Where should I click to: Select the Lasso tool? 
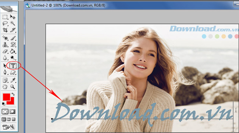click(5, 23)
